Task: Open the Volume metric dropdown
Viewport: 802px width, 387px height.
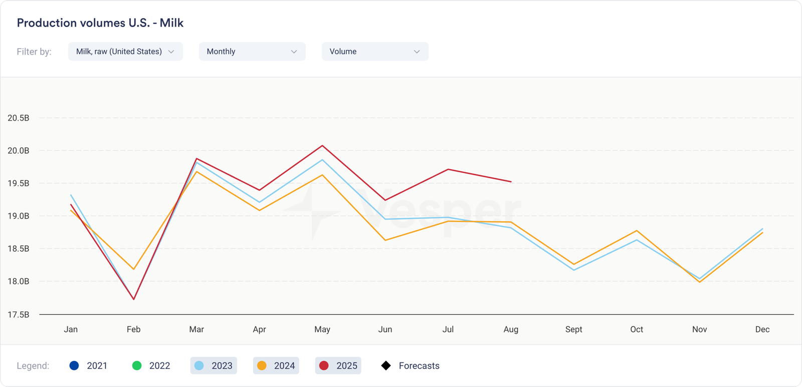Action: [375, 52]
